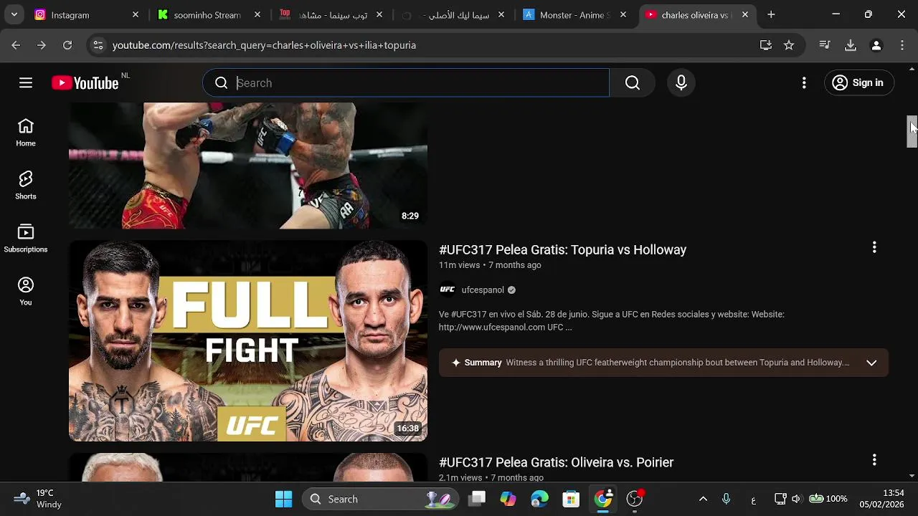Open Microsoft Store from the taskbar
918x516 pixels.
point(571,499)
